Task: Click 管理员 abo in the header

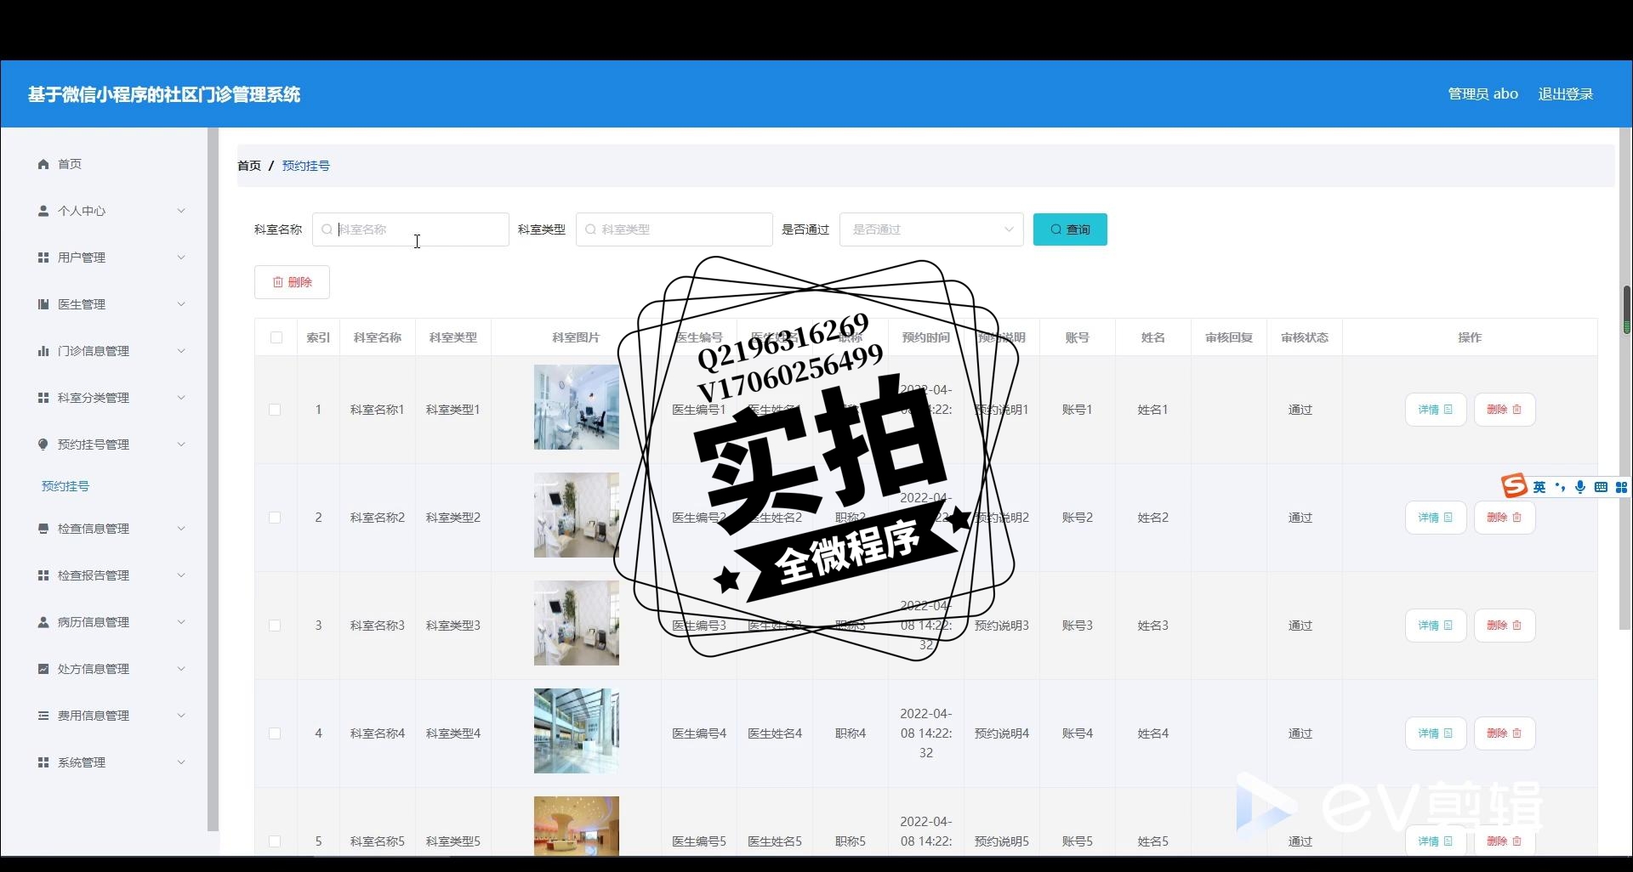Action: click(1482, 94)
